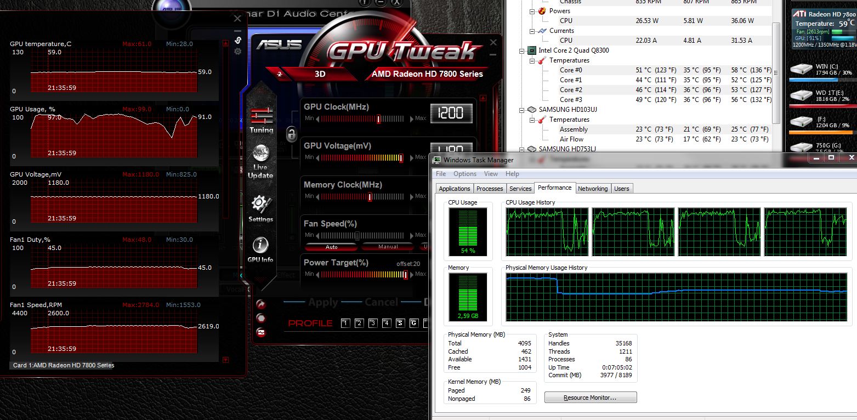Click the red monitor graph icon near PROFILE
This screenshot has height=420, width=857.
coord(262,332)
